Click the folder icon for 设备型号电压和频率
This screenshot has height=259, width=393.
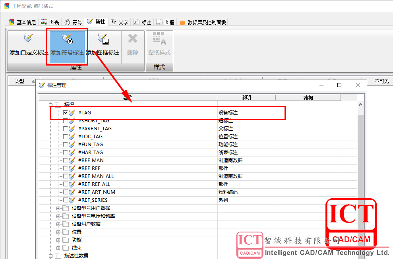66,216
